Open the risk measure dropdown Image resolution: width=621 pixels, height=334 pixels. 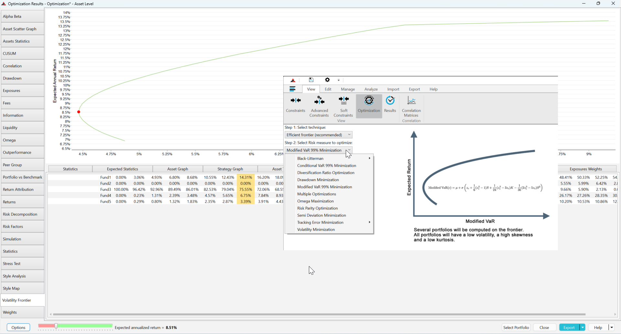(x=349, y=150)
